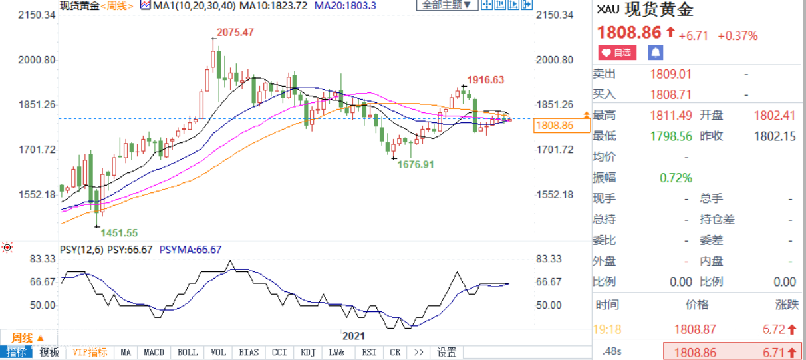Select the BOLL indicator tab

187,353
